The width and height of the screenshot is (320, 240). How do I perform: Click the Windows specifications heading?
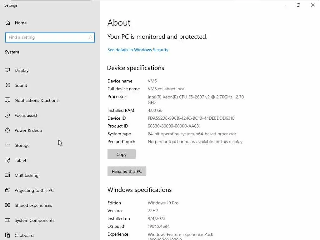(x=140, y=190)
